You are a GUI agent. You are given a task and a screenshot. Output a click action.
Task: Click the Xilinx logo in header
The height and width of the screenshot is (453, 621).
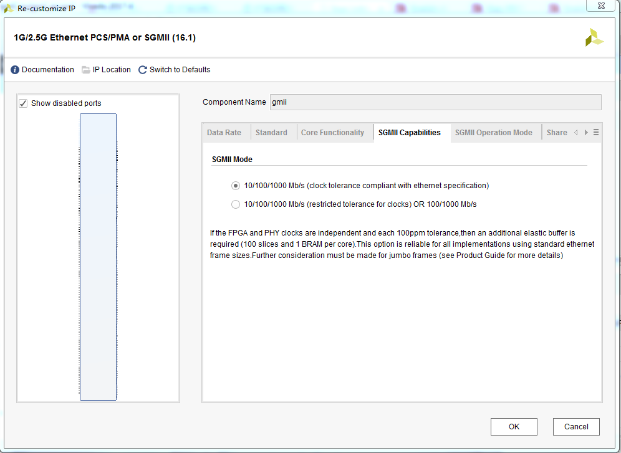pos(594,37)
